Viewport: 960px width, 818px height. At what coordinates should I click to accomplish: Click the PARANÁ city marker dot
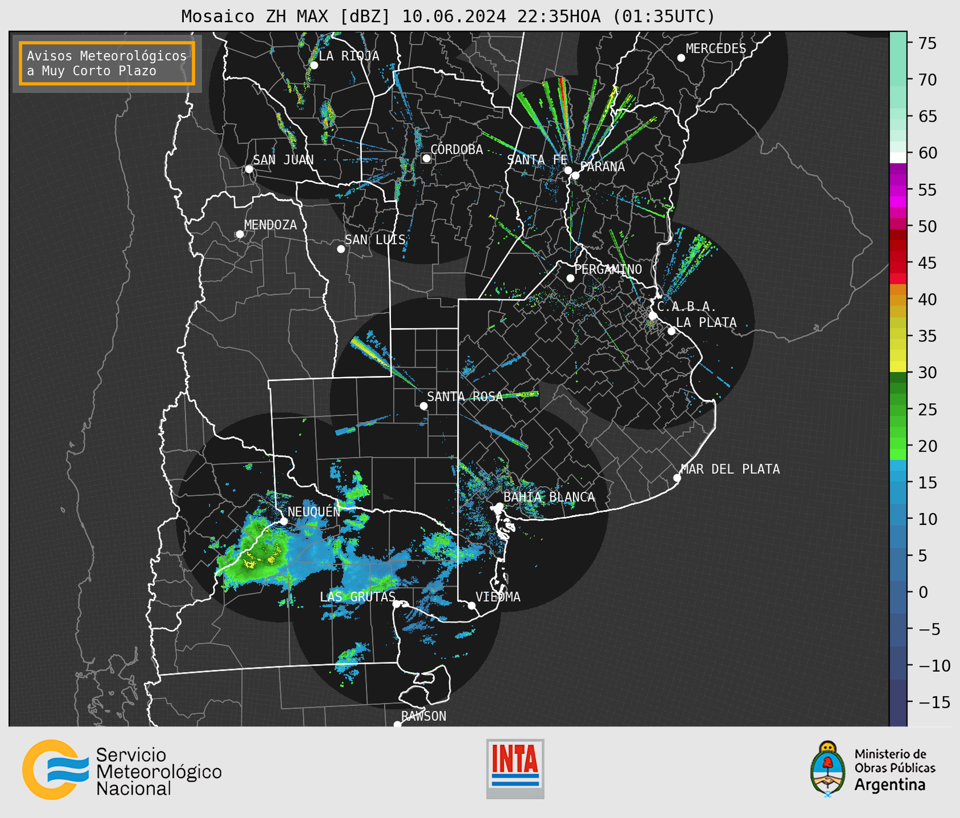point(575,175)
